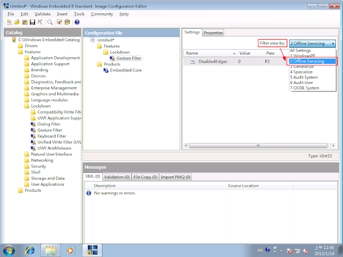The width and height of the screenshot is (343, 257).
Task: Show hidden tray icons arrow
Action: pos(281,251)
